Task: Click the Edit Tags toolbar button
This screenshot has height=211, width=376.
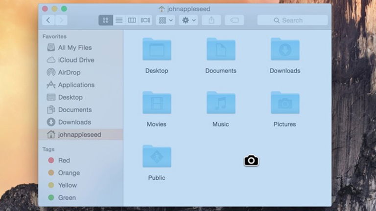Action: click(x=235, y=21)
